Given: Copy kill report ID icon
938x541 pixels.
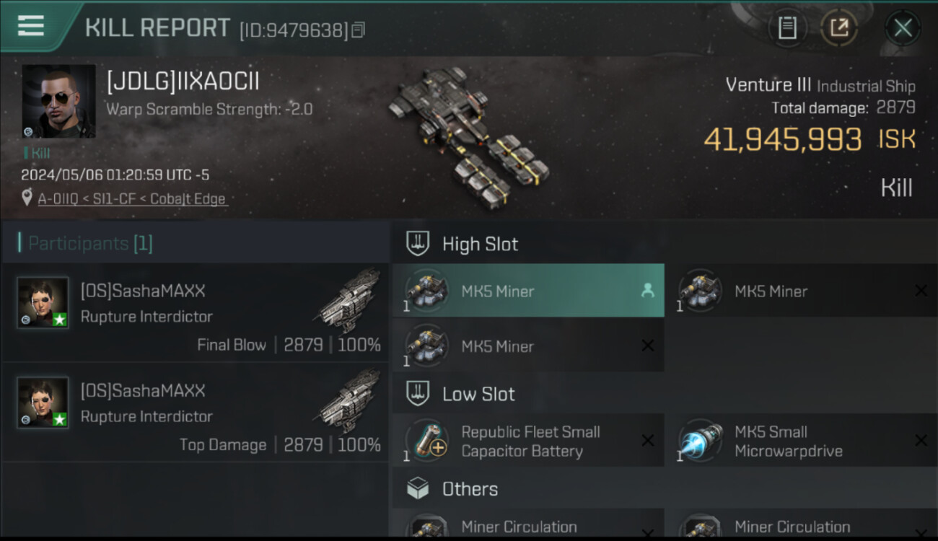Looking at the screenshot, I should tap(358, 30).
